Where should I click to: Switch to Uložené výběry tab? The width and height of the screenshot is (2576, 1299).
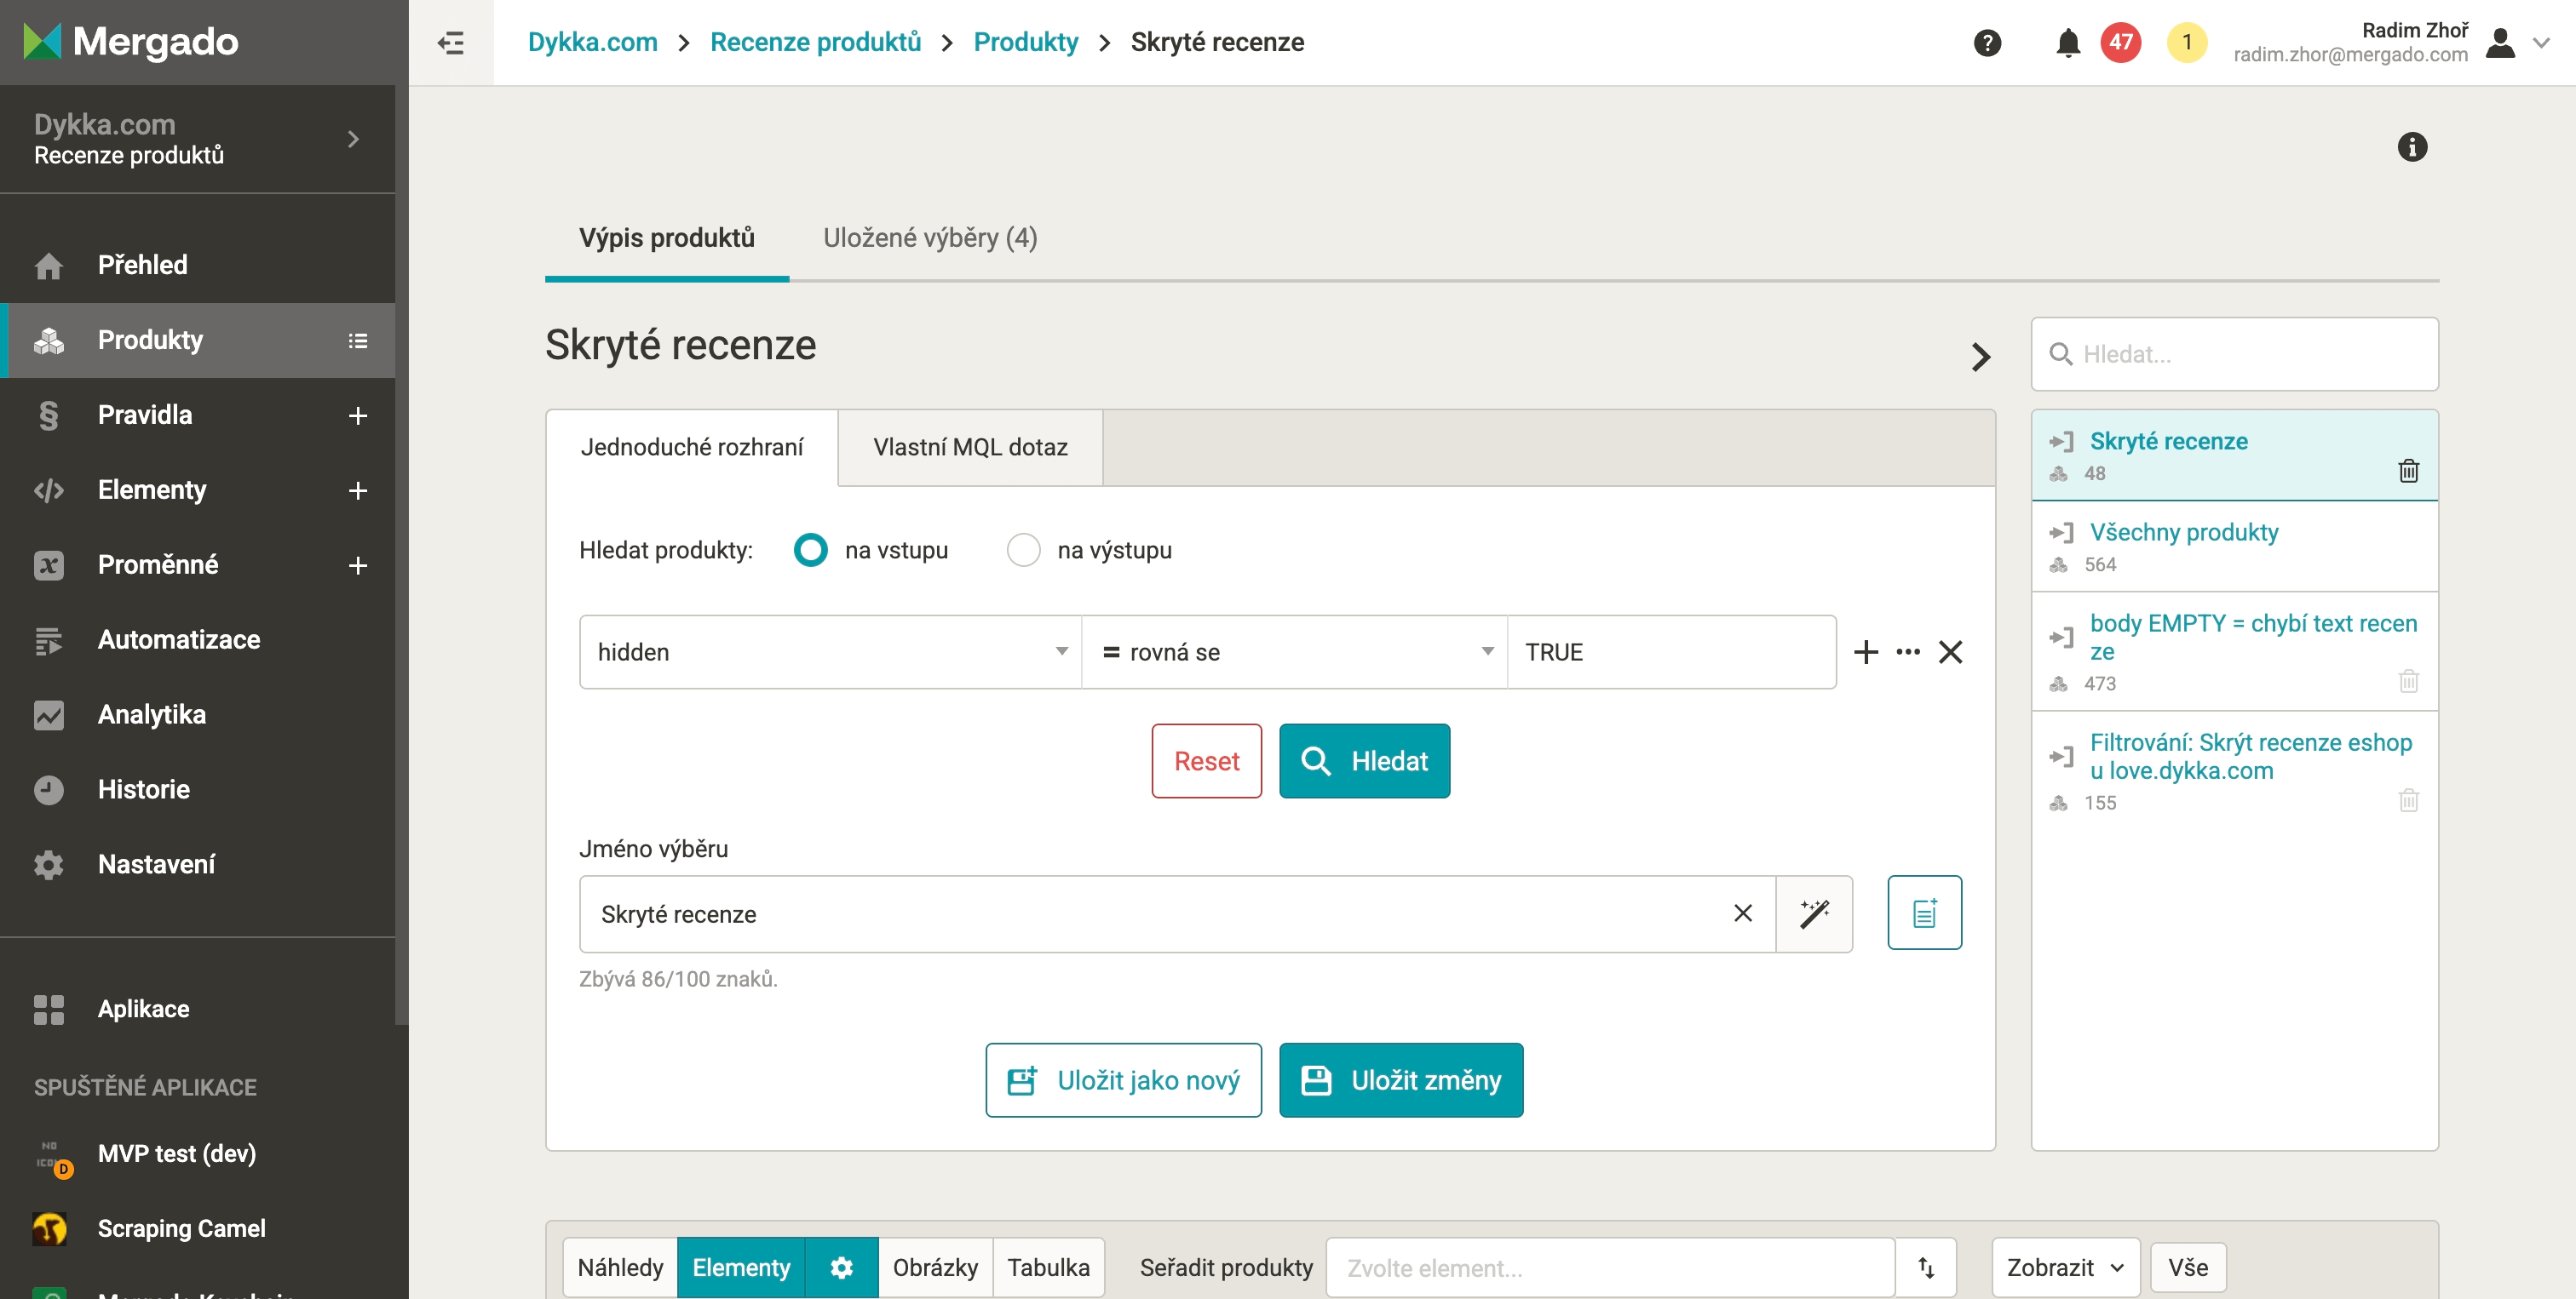(x=929, y=237)
